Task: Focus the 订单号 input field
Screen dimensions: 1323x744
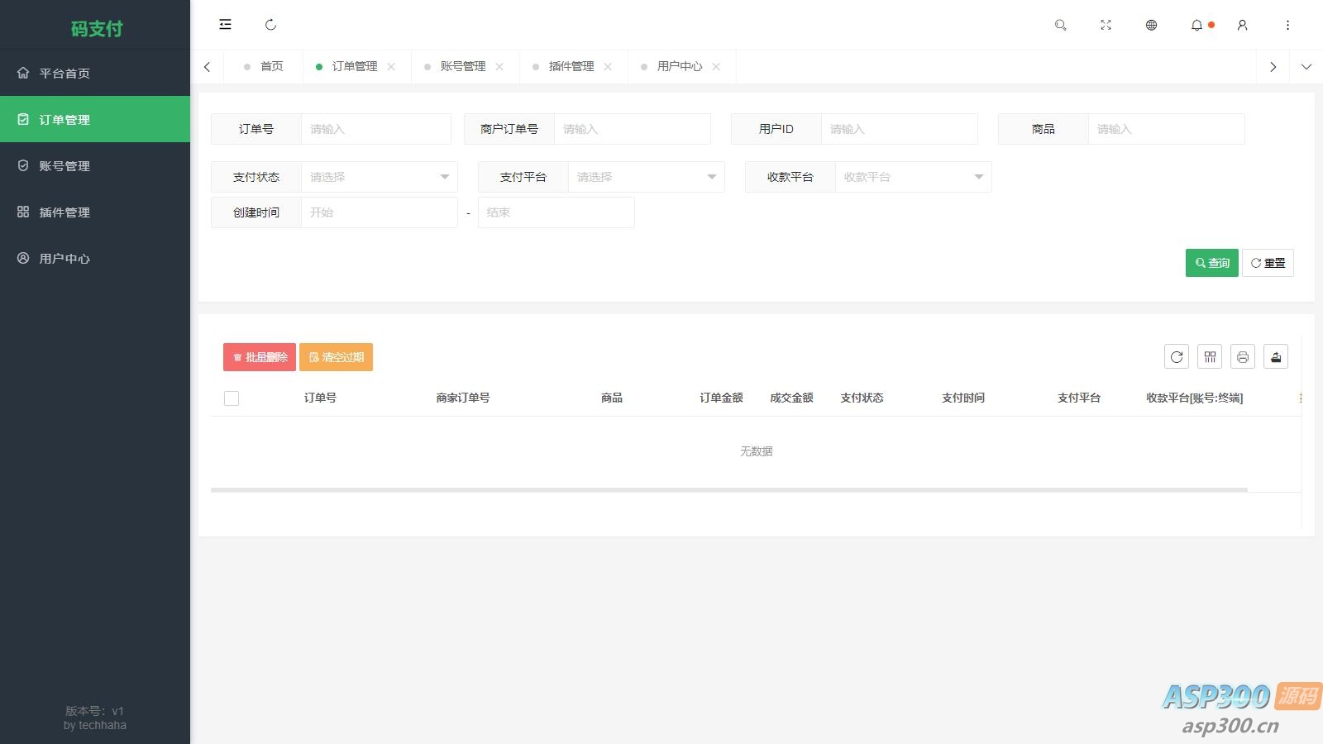Action: click(375, 129)
